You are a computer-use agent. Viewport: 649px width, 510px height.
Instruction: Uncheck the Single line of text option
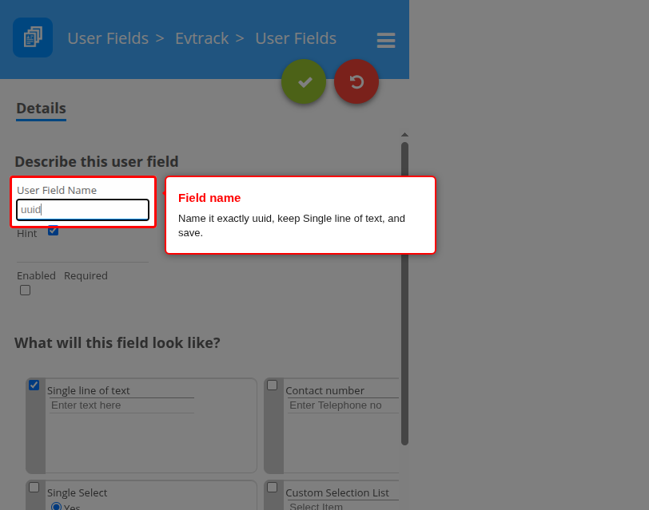click(34, 385)
